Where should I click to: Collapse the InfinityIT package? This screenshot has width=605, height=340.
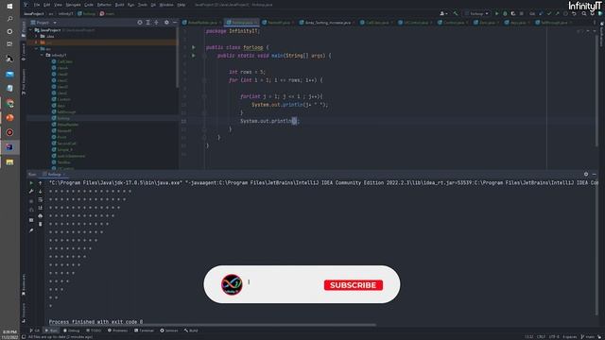click(x=42, y=55)
